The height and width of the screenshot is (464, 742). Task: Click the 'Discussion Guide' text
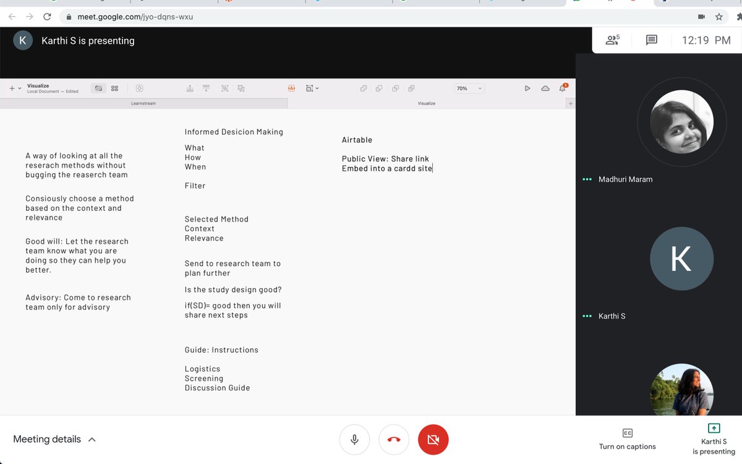217,388
